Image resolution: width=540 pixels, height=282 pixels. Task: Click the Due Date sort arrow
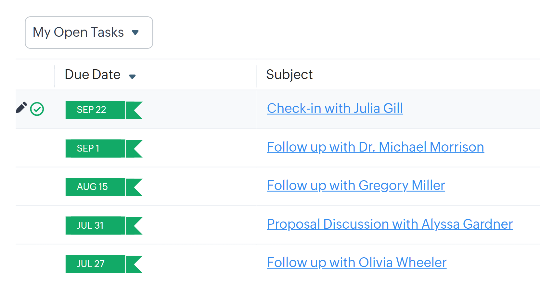(132, 77)
